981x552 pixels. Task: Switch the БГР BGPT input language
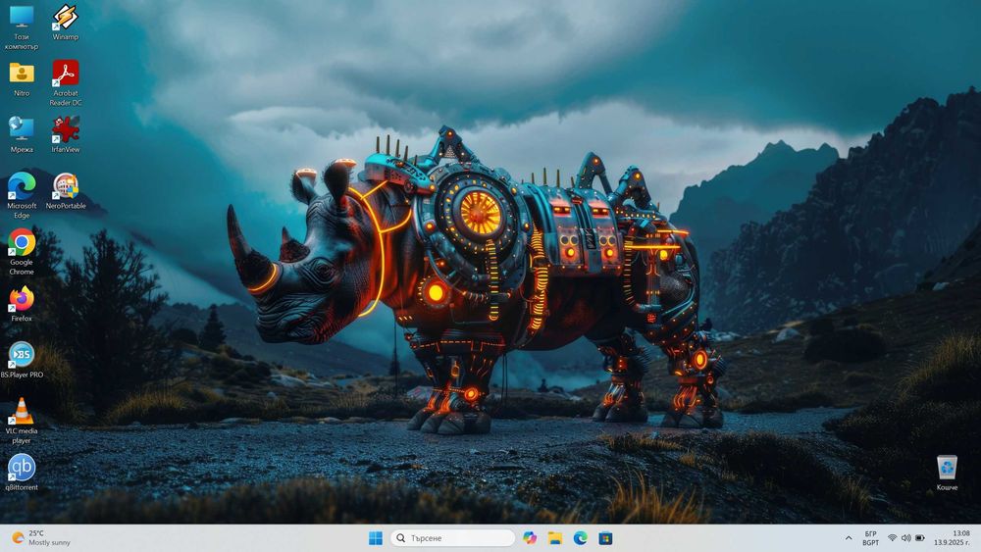(x=870, y=538)
